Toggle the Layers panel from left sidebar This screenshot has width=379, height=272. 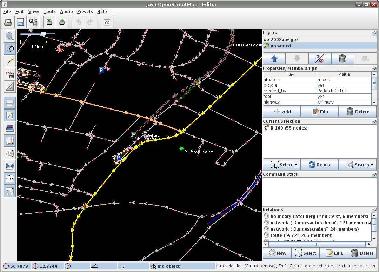coord(10,103)
